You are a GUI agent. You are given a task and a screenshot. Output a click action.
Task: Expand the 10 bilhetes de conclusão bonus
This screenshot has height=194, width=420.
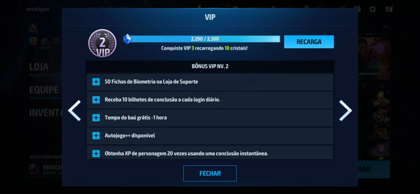coord(96,100)
